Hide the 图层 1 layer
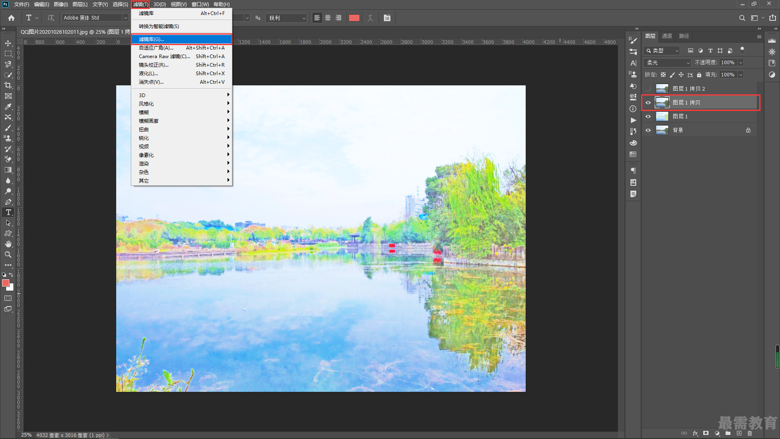The image size is (780, 439). [648, 116]
